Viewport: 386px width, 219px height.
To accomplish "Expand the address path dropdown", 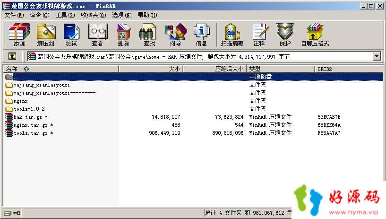I will [377, 56].
